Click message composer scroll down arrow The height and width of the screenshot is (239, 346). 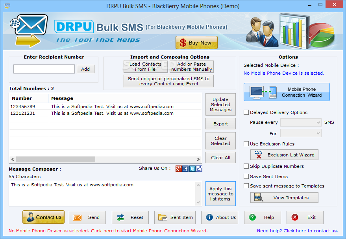pos(198,202)
